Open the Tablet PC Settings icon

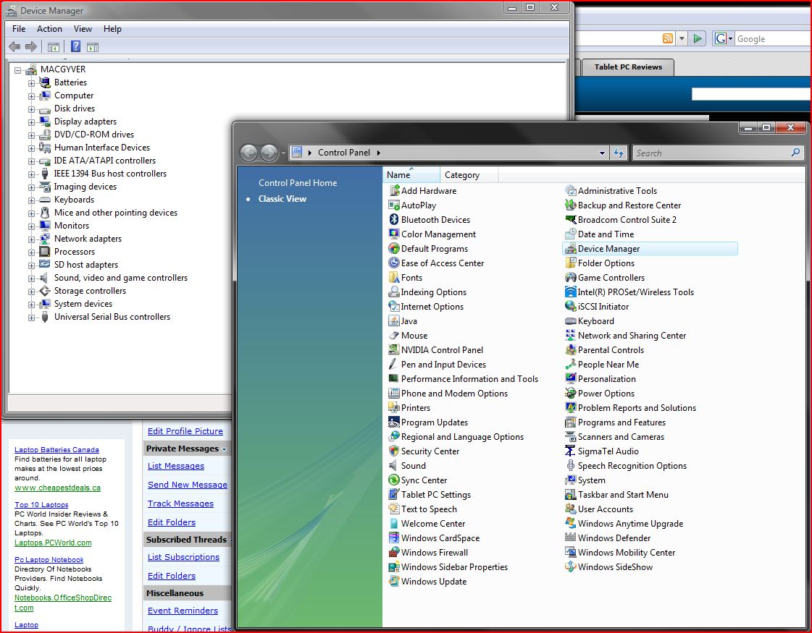tap(394, 495)
